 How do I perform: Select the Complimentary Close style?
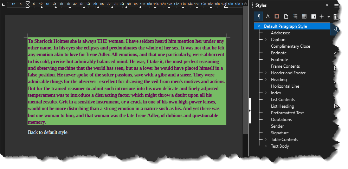(x=290, y=46)
